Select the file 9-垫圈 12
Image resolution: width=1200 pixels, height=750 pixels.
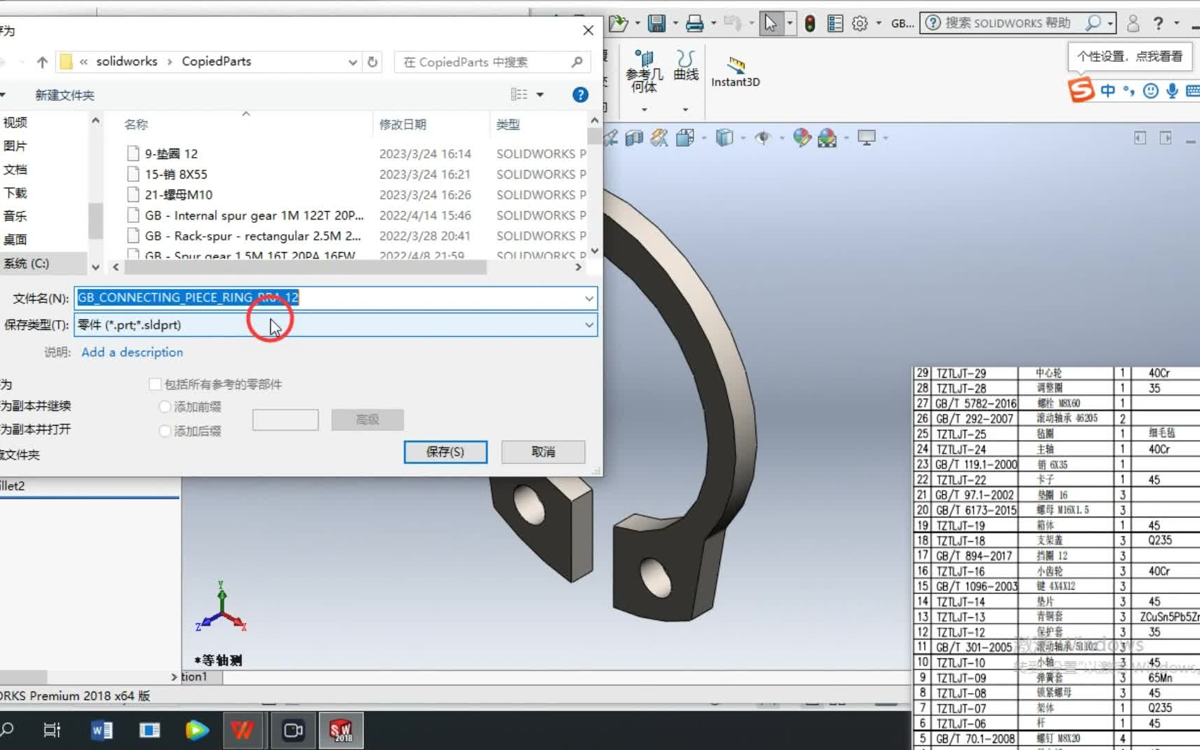click(171, 153)
